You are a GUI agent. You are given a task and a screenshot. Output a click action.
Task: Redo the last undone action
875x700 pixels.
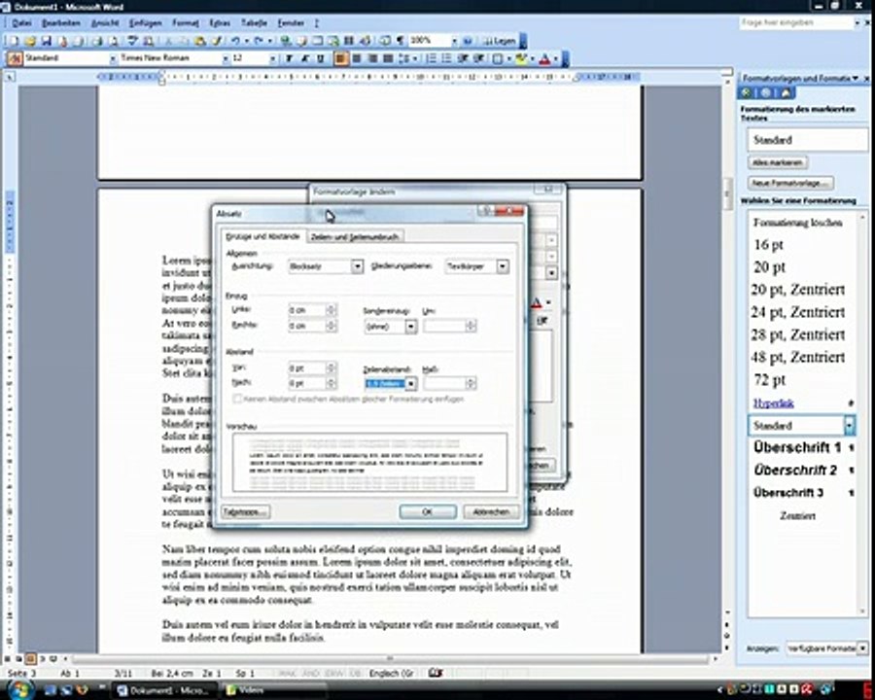[259, 41]
